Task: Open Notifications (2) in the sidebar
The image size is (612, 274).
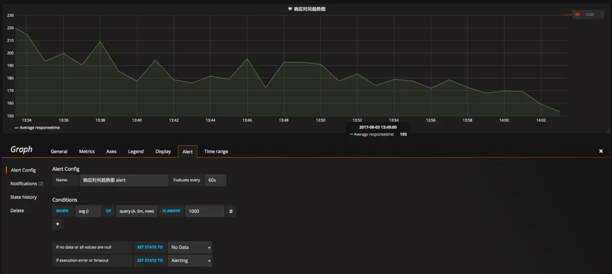Action: [x=27, y=184]
